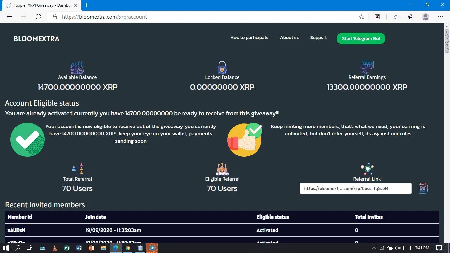Open the Windows notification center
This screenshot has height=253, width=450.
tap(439, 248)
